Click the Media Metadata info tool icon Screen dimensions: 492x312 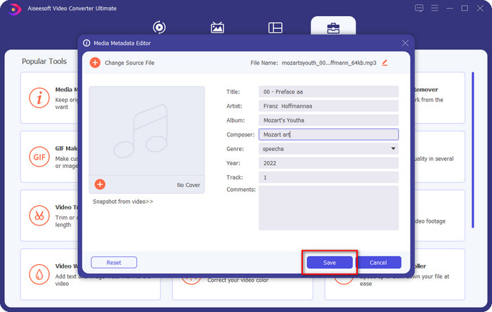pyautogui.click(x=39, y=98)
